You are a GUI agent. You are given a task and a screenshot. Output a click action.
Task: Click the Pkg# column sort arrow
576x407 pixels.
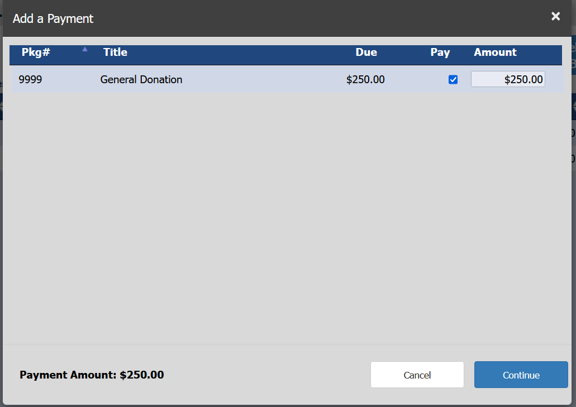point(85,49)
